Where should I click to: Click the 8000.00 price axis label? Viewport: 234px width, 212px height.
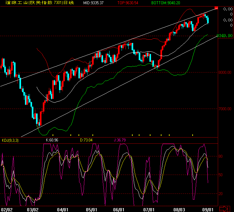tap(225, 73)
